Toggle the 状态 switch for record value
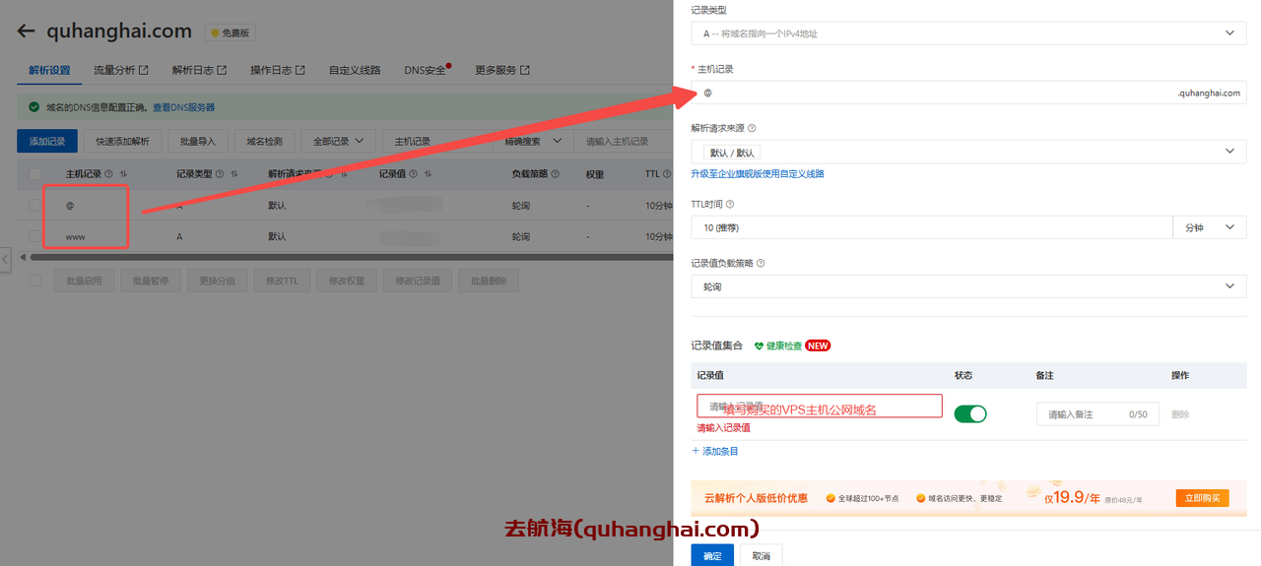This screenshot has width=1261, height=566. [970, 413]
